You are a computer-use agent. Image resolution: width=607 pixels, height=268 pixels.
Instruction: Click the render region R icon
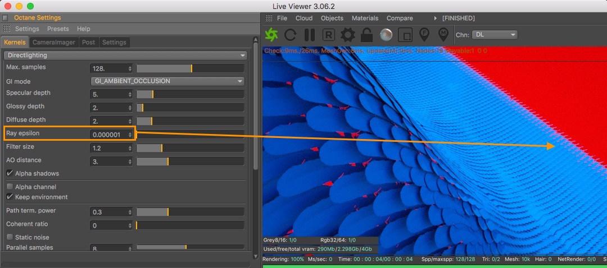pyautogui.click(x=329, y=35)
